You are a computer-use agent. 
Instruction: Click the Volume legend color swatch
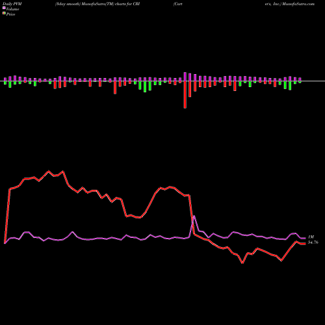pyautogui.click(x=4, y=8)
